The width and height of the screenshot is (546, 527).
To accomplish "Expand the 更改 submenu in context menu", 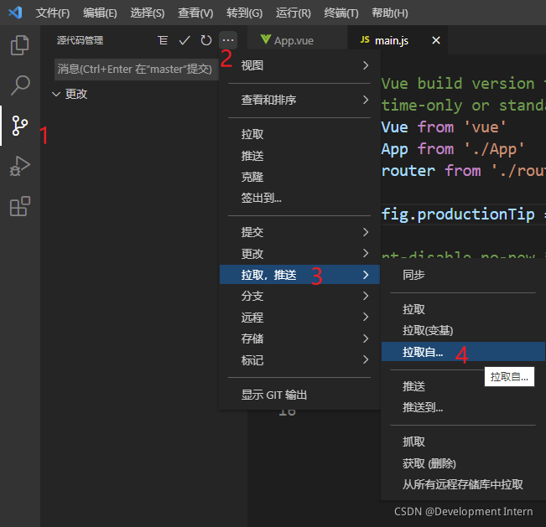I will pyautogui.click(x=299, y=254).
